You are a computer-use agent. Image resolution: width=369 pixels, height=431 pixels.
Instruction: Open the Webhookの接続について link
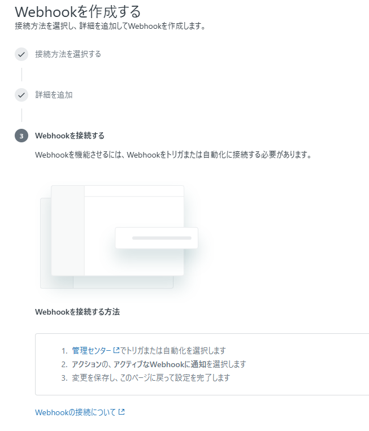[x=75, y=412]
